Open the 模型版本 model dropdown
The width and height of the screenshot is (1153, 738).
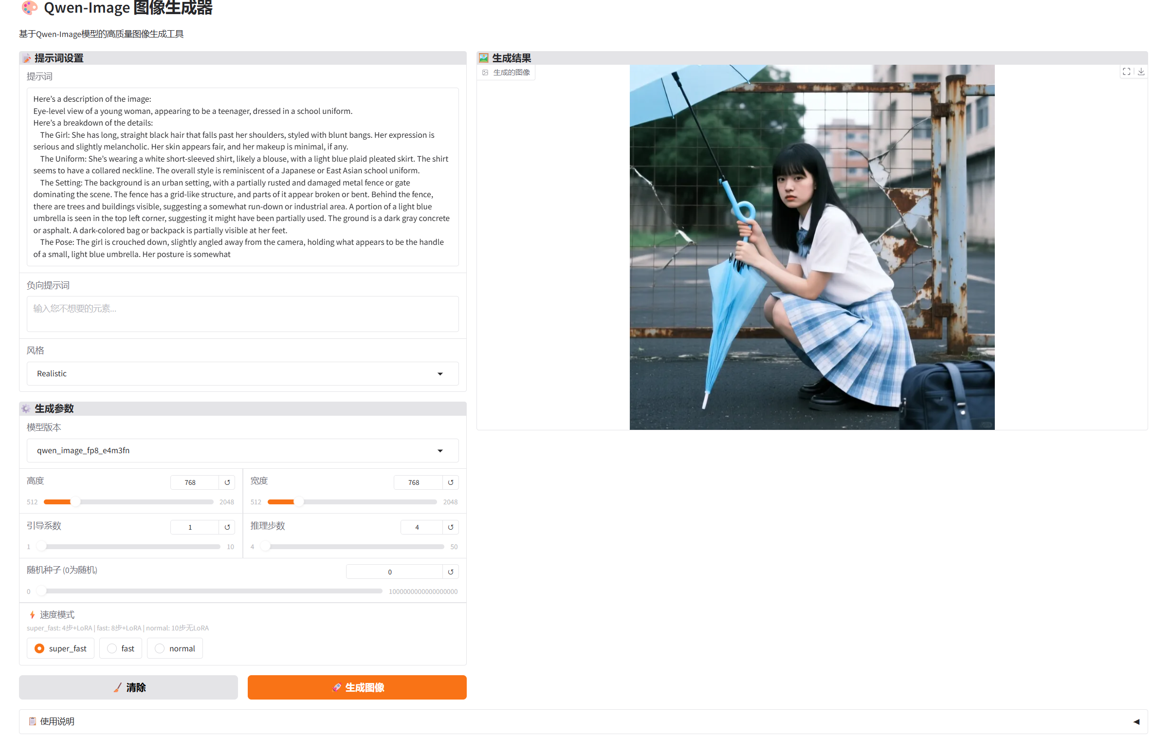[242, 451]
